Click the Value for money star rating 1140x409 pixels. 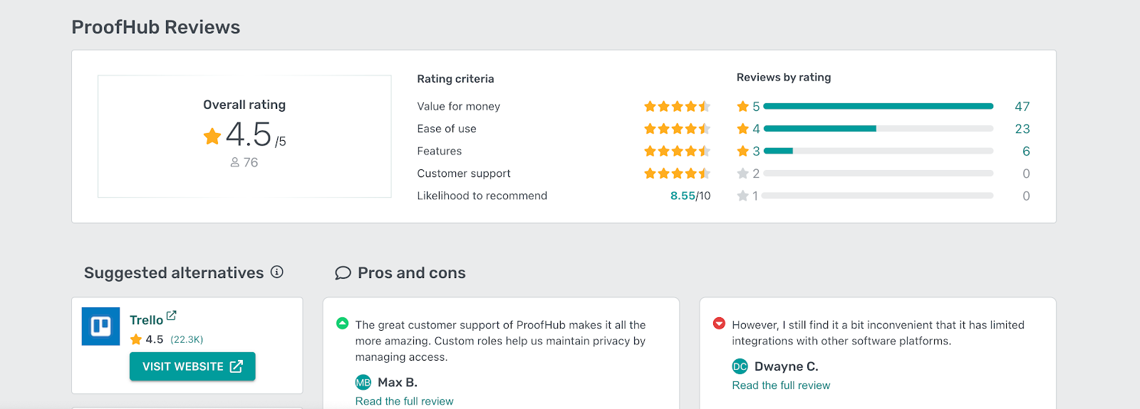point(677,107)
